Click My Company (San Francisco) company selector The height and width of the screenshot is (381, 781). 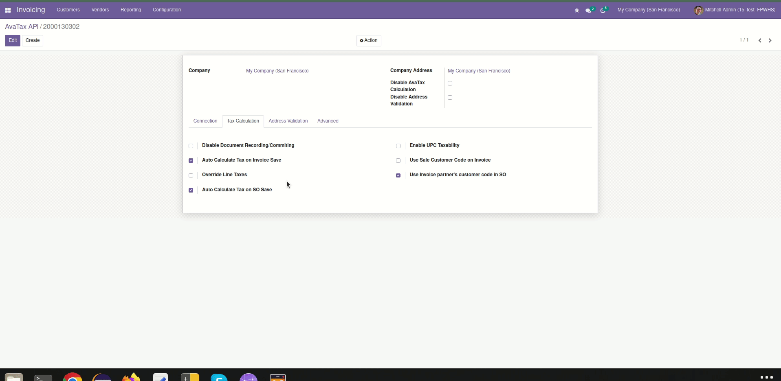(649, 10)
